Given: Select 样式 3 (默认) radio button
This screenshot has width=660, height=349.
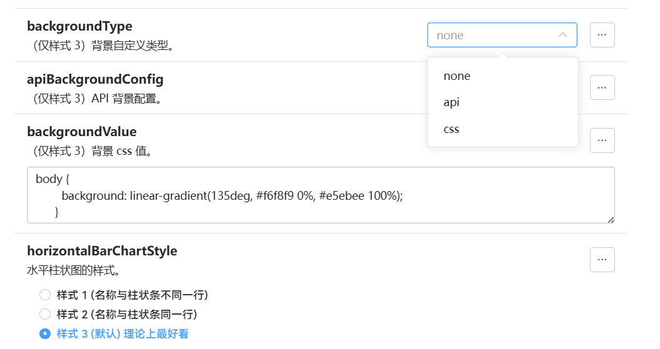Looking at the screenshot, I should pos(45,333).
